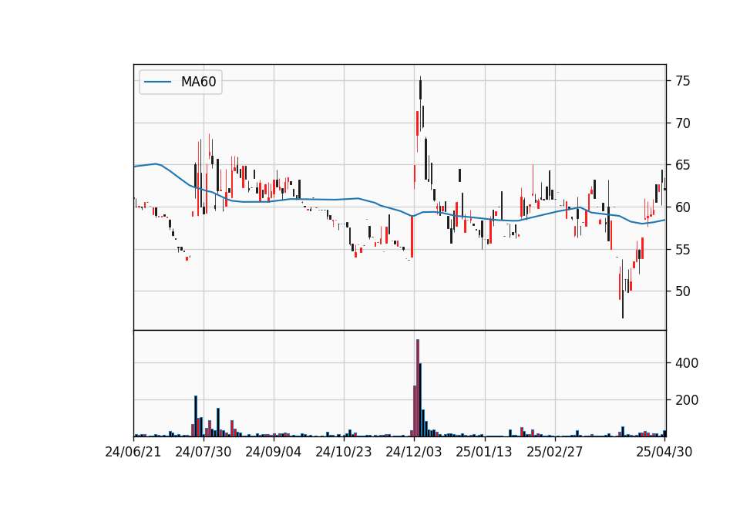Click the volume axis label 200
Image resolution: width=740 pixels, height=532 pixels.
click(687, 400)
